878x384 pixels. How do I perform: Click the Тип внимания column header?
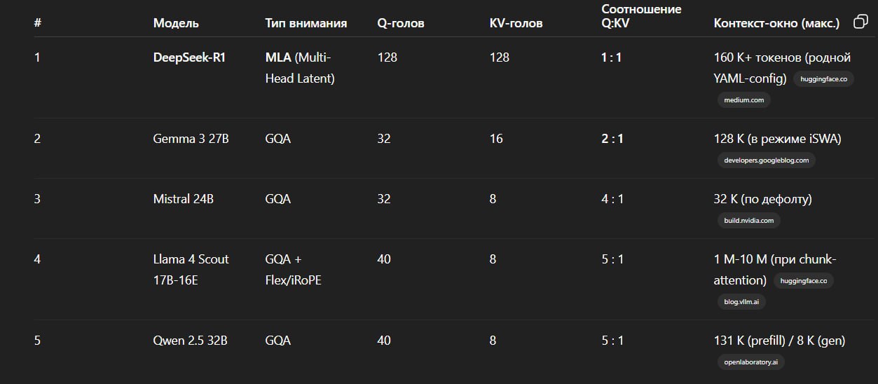(306, 23)
